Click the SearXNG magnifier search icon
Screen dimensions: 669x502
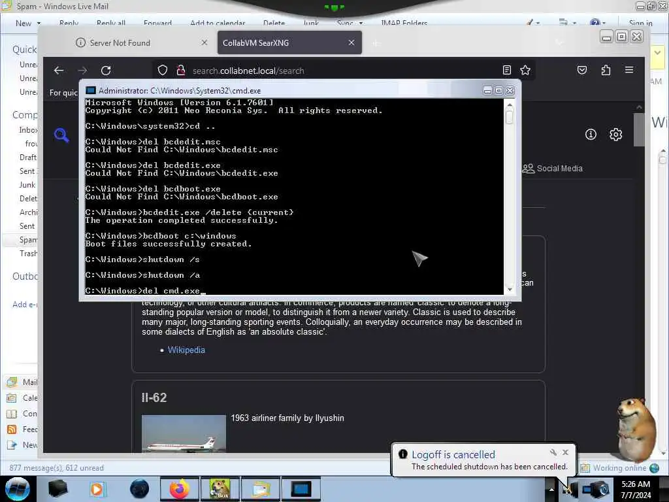pos(61,135)
